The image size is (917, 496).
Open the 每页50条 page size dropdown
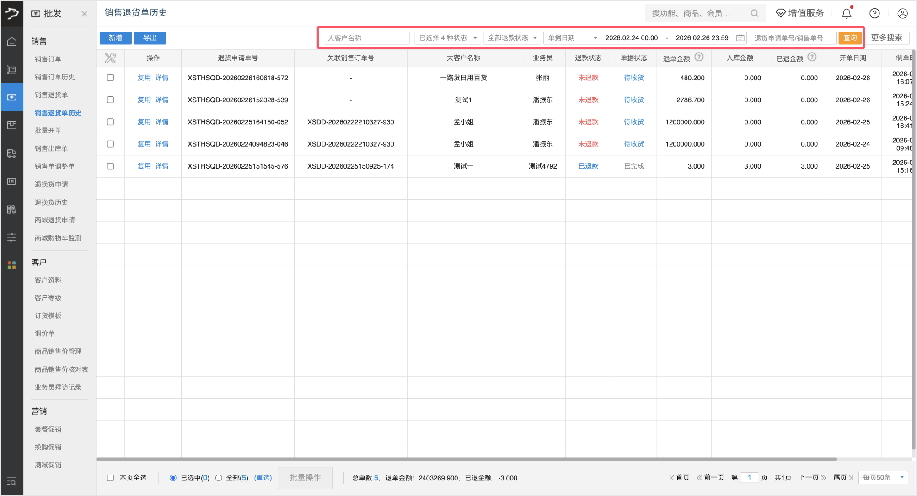(x=883, y=477)
